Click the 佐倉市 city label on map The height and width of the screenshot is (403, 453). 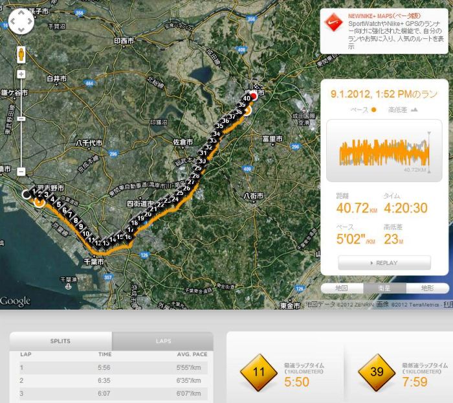(x=183, y=142)
